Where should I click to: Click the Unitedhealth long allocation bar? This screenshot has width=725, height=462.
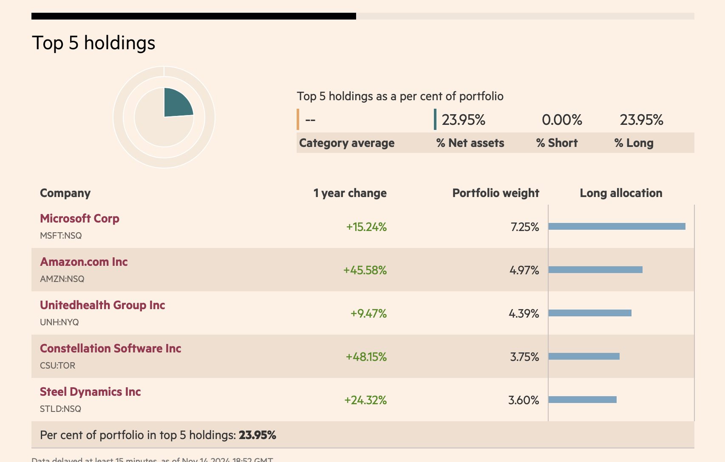pyautogui.click(x=590, y=313)
